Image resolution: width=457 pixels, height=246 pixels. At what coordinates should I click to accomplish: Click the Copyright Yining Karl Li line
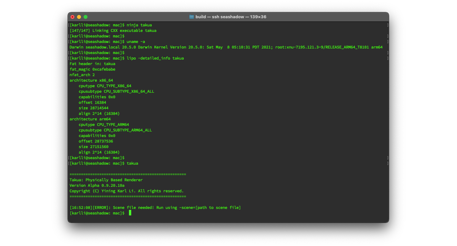click(x=127, y=191)
